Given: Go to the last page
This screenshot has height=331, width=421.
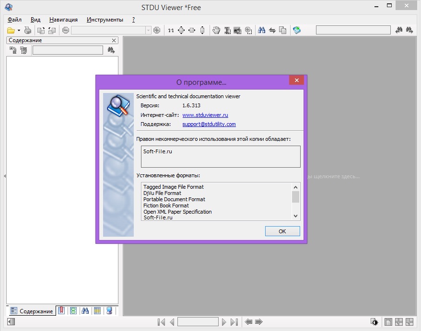Looking at the screenshot, I should tap(234, 322).
